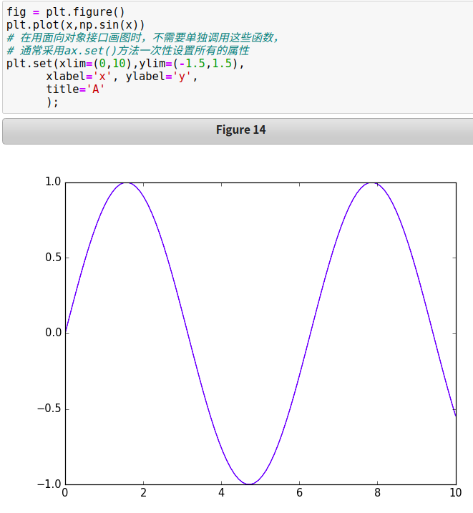
Task: Click the y-axis tick label −0.5
Action: (x=49, y=409)
